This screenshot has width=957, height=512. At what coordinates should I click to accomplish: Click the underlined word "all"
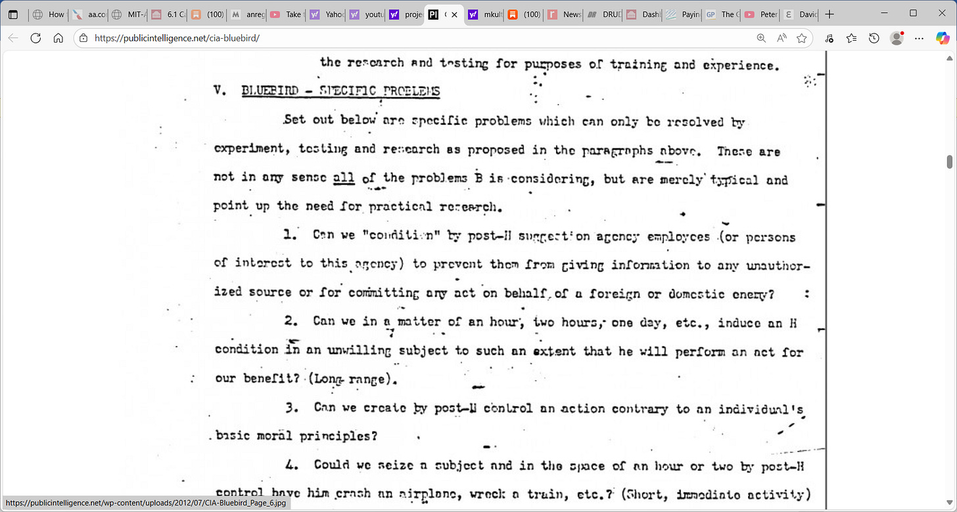point(343,178)
